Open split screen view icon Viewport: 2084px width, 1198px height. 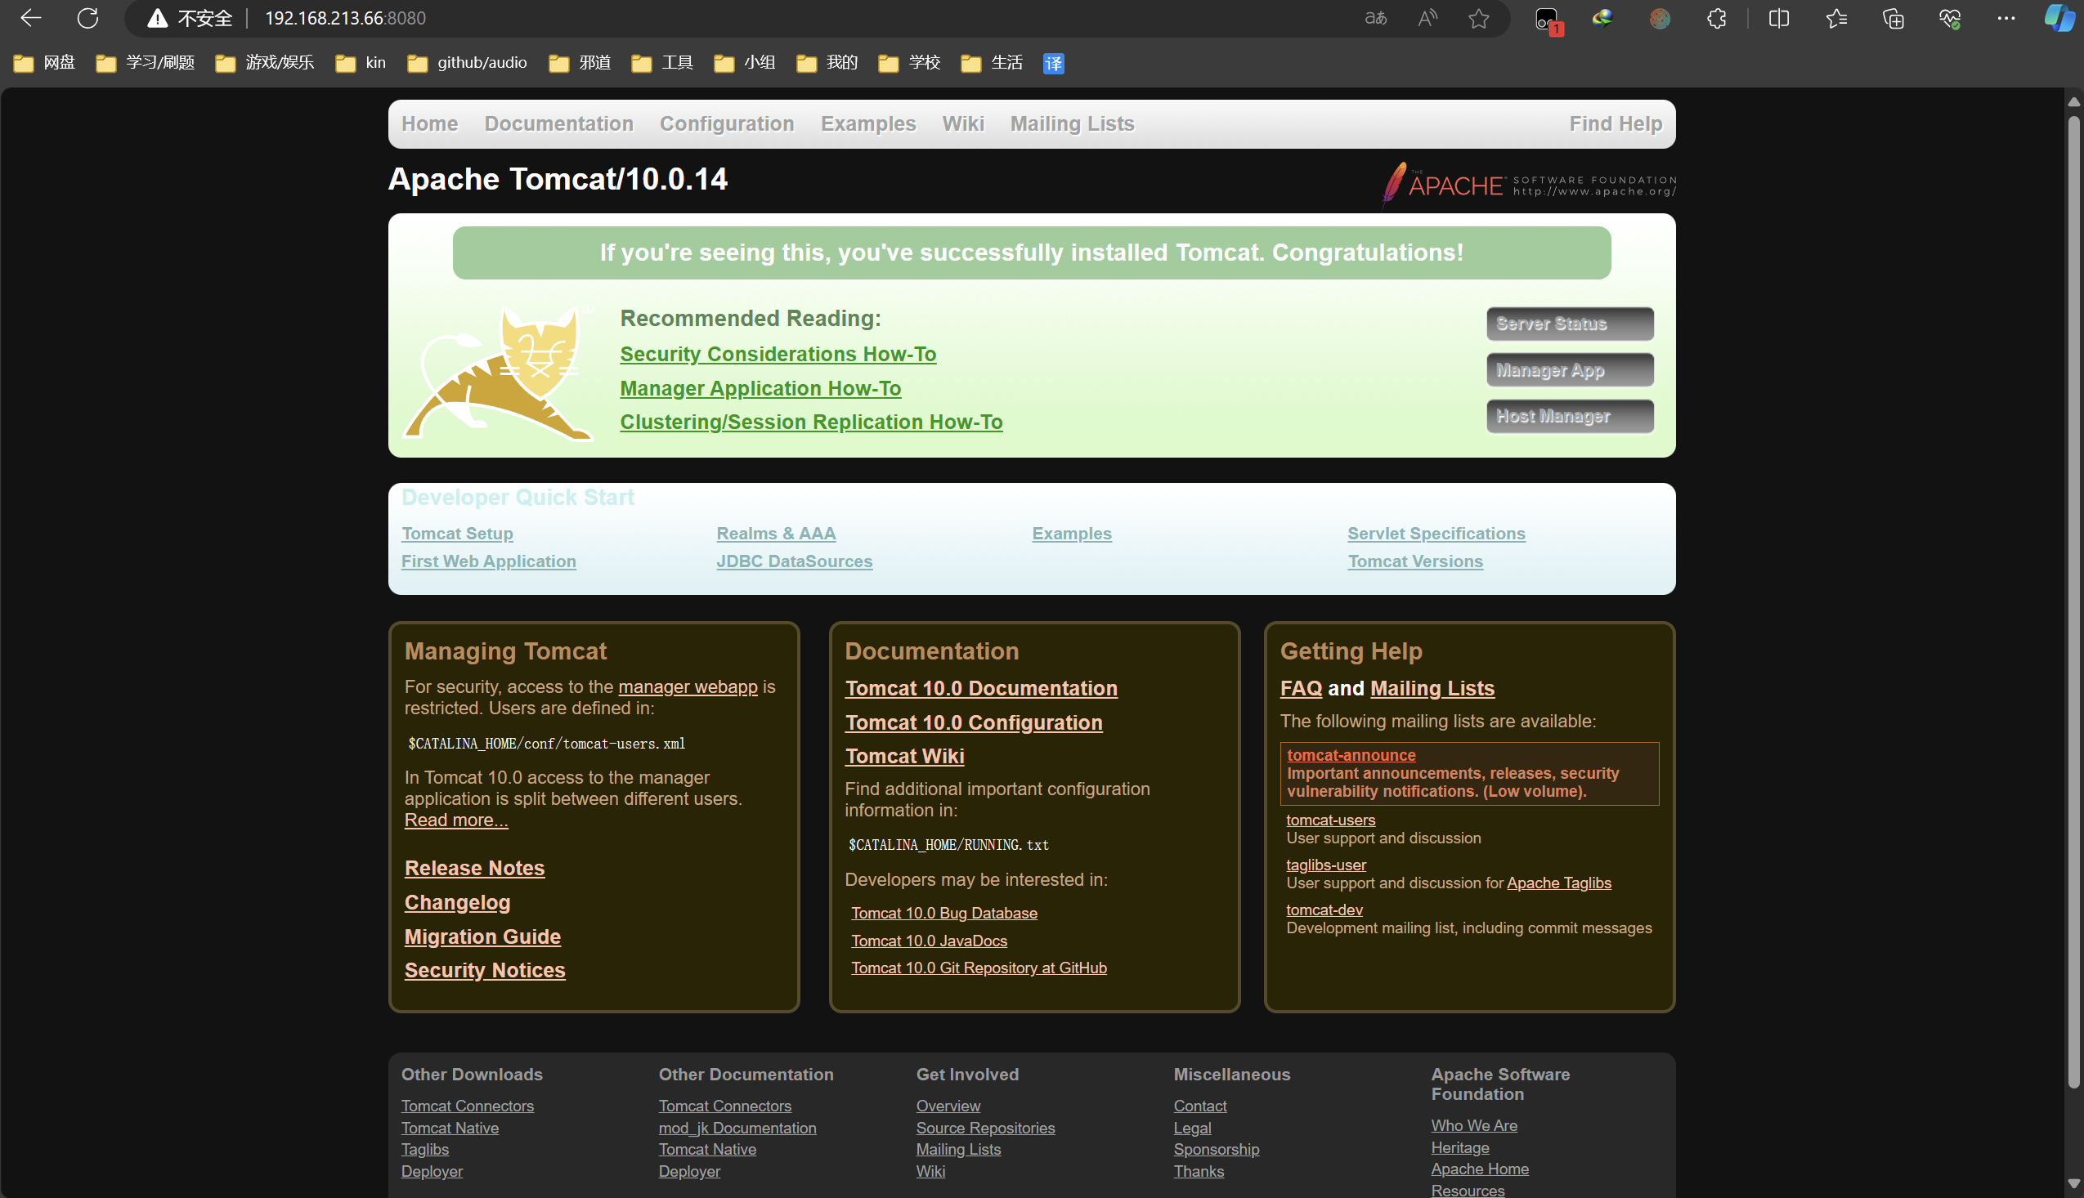point(1779,18)
